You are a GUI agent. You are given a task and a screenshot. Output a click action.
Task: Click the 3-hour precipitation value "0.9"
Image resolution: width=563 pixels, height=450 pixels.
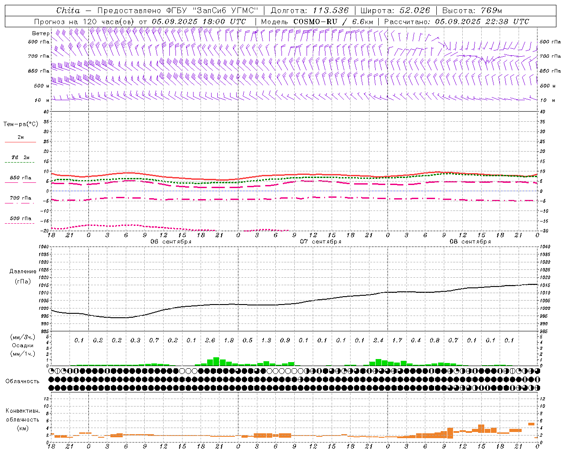285,340
